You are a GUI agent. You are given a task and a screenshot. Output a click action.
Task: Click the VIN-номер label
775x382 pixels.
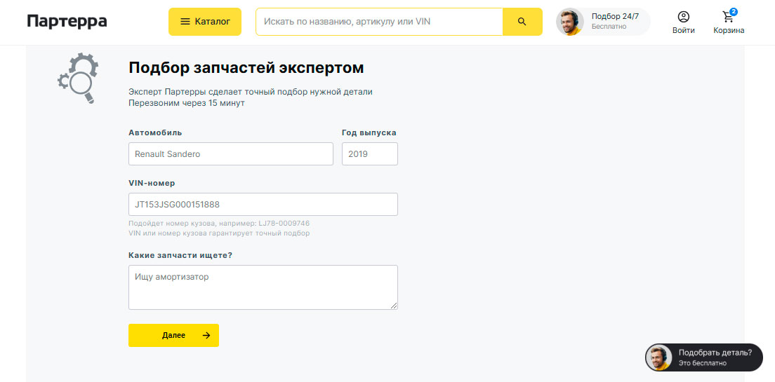[152, 183]
